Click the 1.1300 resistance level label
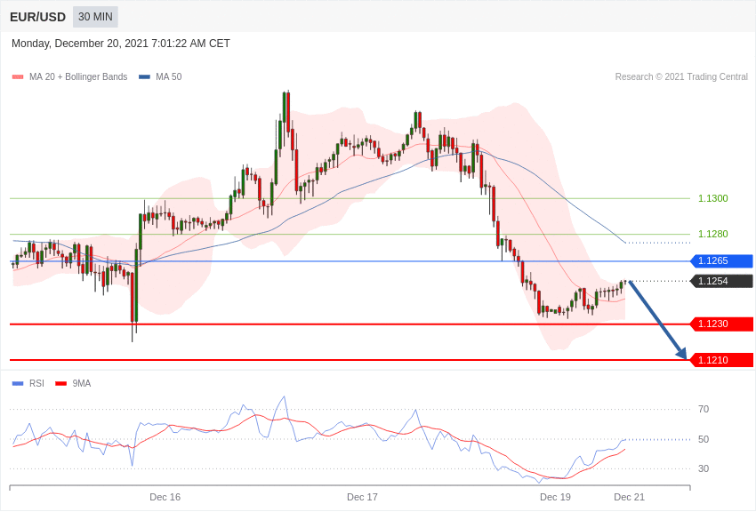Viewport: 756px width, 512px height. click(713, 198)
